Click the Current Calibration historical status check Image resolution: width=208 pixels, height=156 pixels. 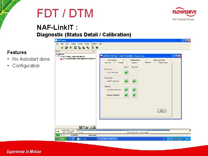pos(134,90)
